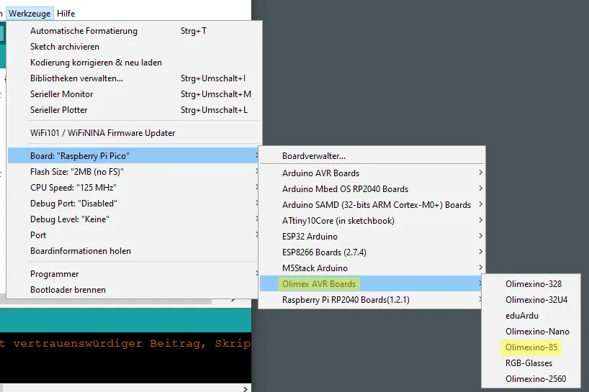Open the Boardverwalter
Screen dimensions: 589x392
point(314,156)
